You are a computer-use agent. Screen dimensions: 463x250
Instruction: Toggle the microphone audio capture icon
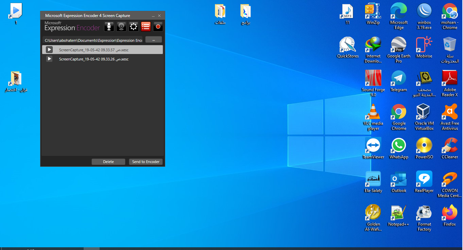pos(109,26)
